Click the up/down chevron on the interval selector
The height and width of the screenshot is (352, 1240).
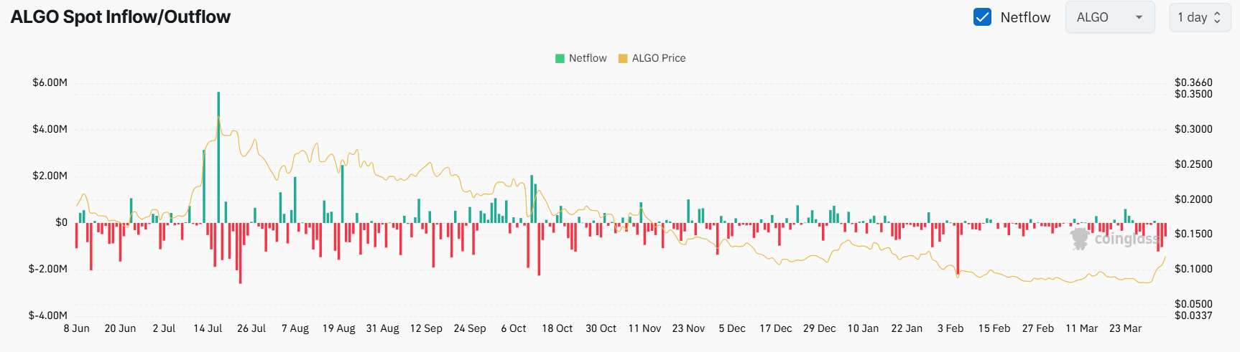click(1217, 17)
